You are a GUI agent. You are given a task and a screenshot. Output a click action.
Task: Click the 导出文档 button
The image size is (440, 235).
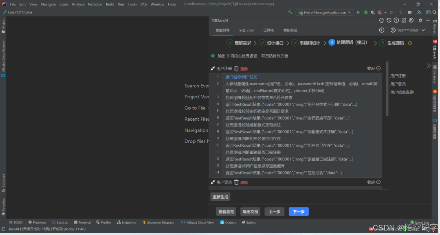pyautogui.click(x=250, y=212)
